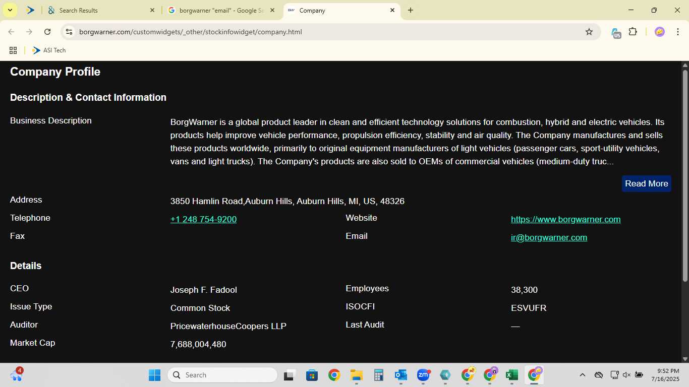The height and width of the screenshot is (387, 689).
Task: Open the Calculator app in taskbar
Action: coord(379,375)
